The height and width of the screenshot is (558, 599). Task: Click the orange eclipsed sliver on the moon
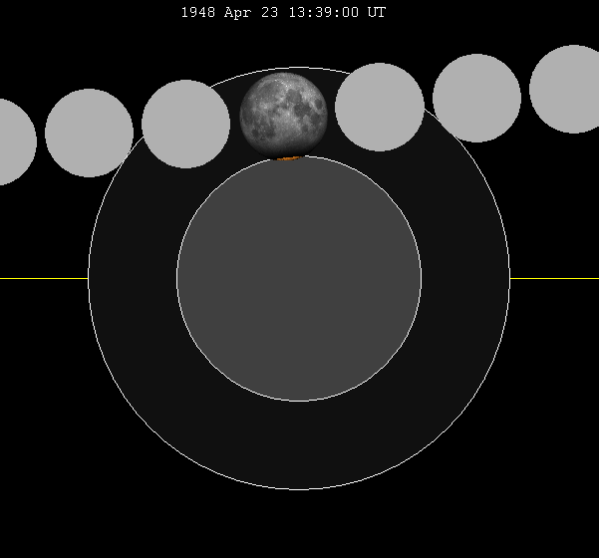[x=289, y=158]
